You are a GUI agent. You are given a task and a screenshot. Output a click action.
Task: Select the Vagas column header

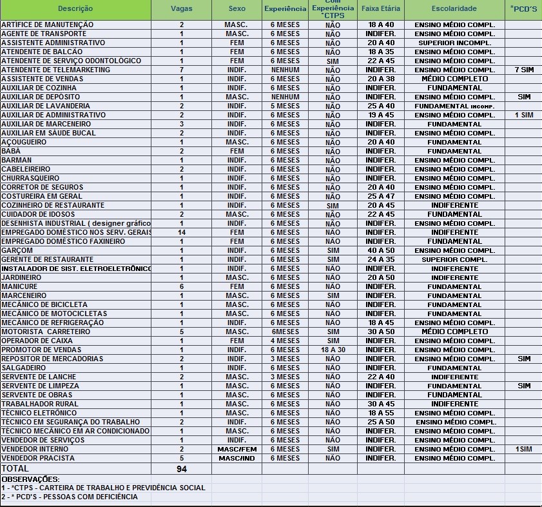click(x=181, y=9)
